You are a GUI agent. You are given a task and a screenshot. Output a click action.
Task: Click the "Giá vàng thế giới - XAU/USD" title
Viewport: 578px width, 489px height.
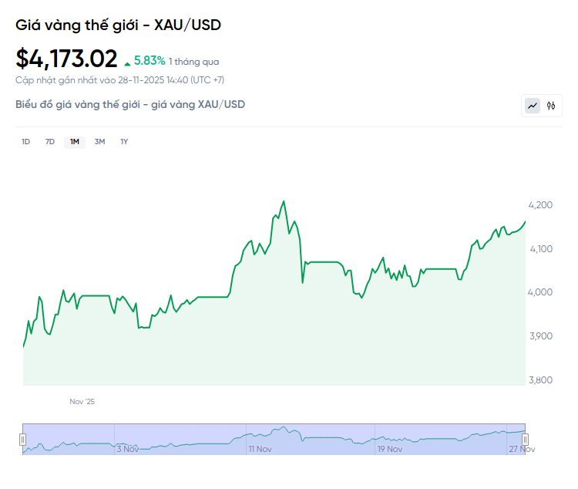[118, 25]
